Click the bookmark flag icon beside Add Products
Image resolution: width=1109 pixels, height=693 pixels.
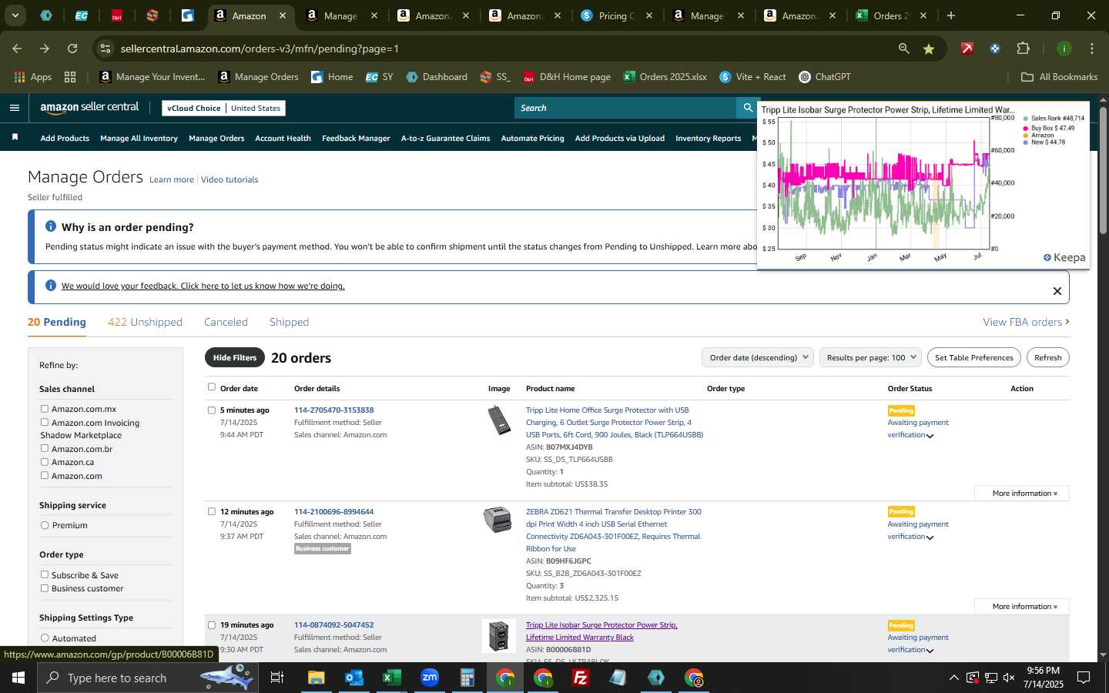point(15,137)
